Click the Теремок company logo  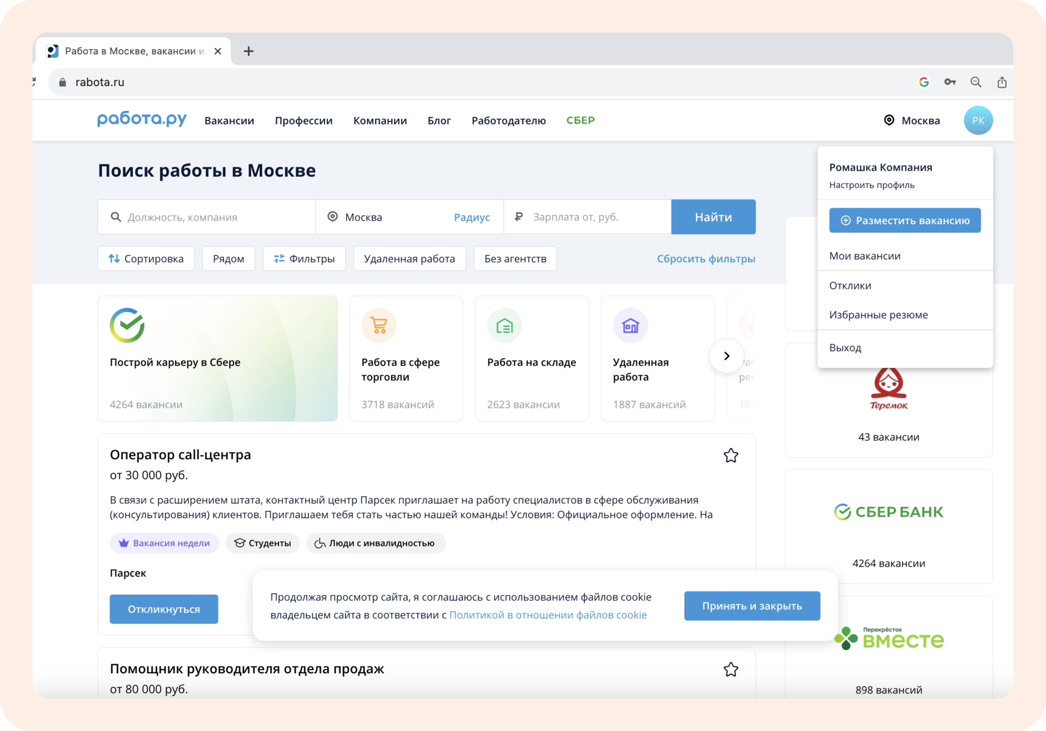888,389
